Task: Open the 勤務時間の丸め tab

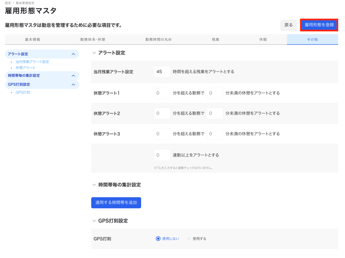Action: click(x=159, y=40)
